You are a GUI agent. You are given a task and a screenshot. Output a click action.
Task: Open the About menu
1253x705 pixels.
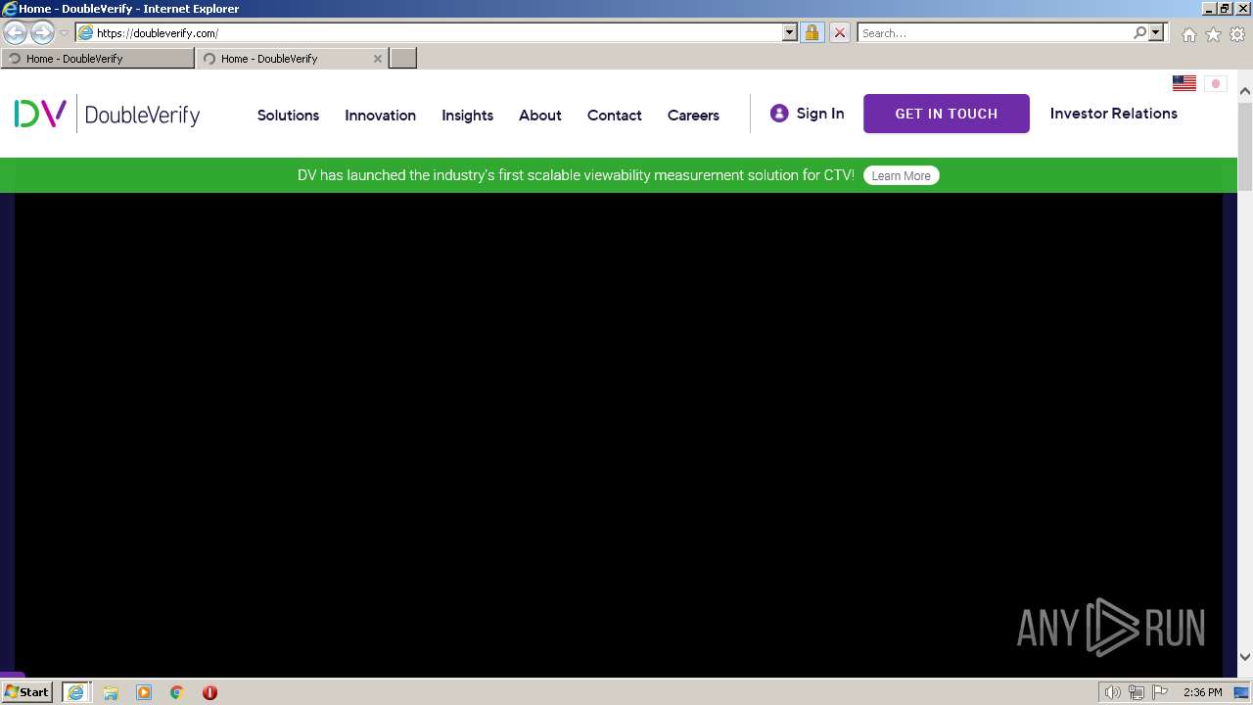tap(540, 115)
